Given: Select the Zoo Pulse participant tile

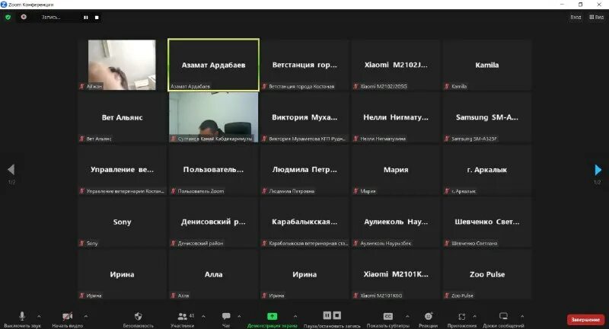Looking at the screenshot, I should click(x=487, y=274).
